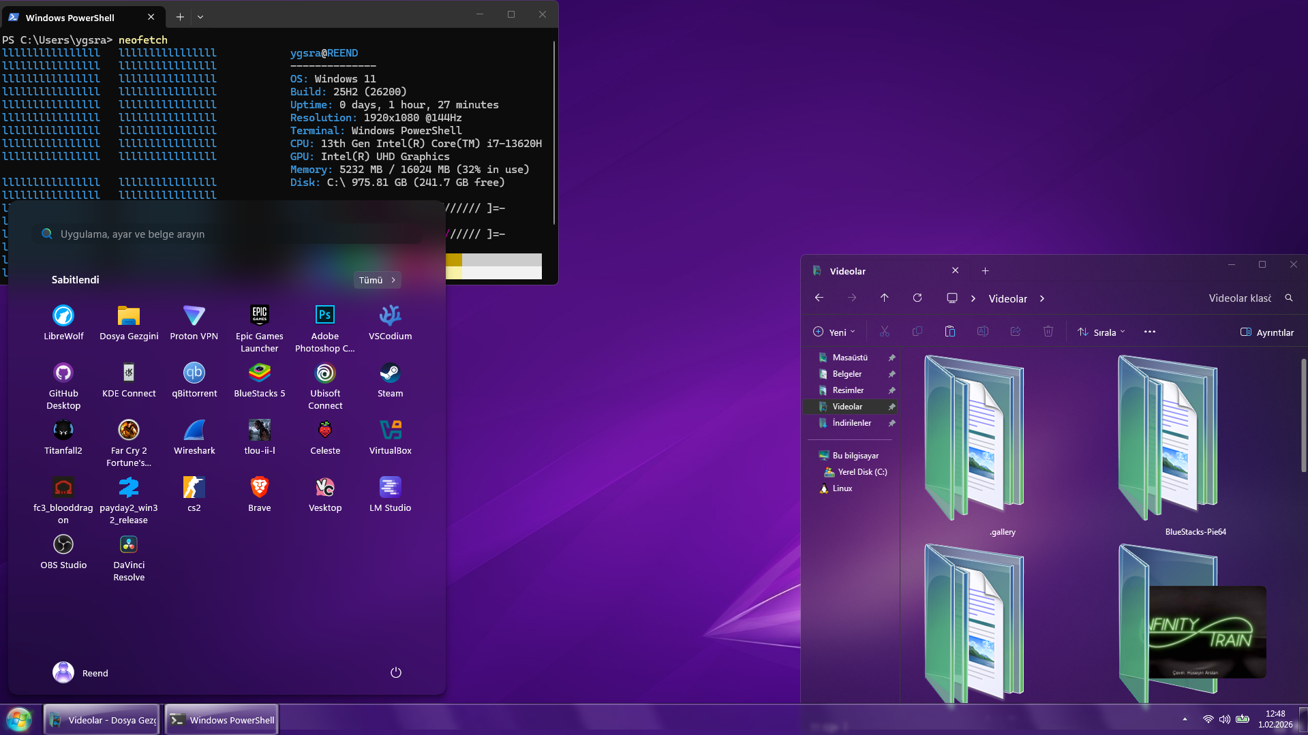Click Videolar breadcrumb in address bar
The width and height of the screenshot is (1308, 735).
(1008, 299)
